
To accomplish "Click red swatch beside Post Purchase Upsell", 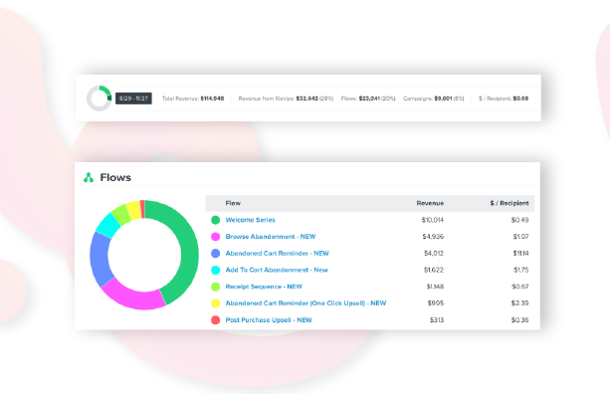I will pos(216,320).
